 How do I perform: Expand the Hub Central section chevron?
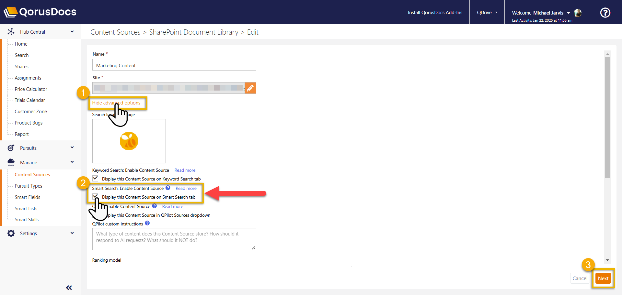pyautogui.click(x=72, y=32)
